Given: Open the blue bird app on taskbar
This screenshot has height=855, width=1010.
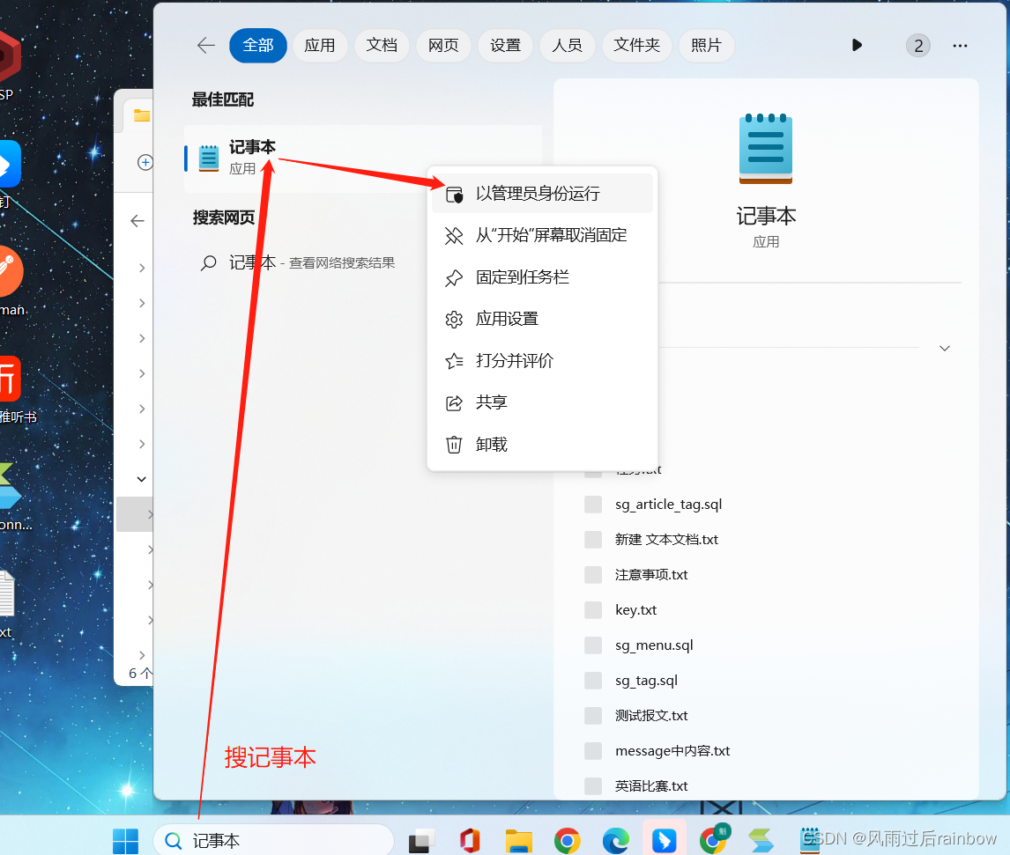Looking at the screenshot, I should pyautogui.click(x=665, y=840).
